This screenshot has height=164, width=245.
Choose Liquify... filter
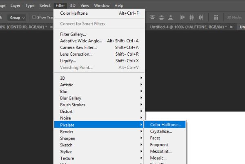(x=99, y=61)
